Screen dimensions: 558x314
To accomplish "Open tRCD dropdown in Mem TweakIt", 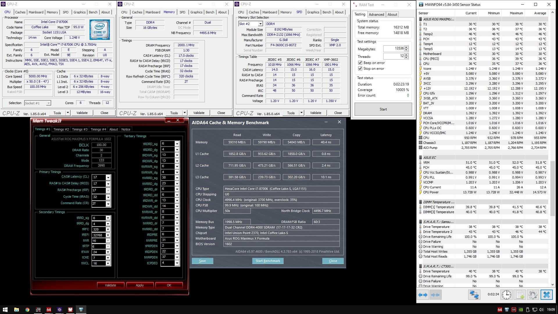I will (108, 184).
